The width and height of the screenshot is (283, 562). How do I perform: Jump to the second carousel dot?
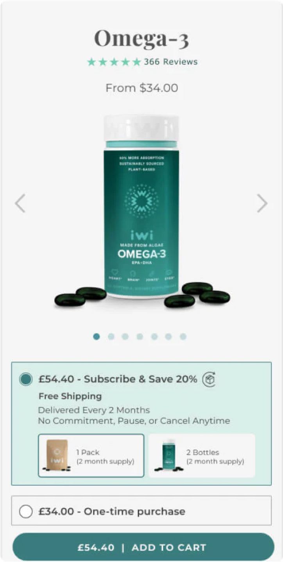111,336
